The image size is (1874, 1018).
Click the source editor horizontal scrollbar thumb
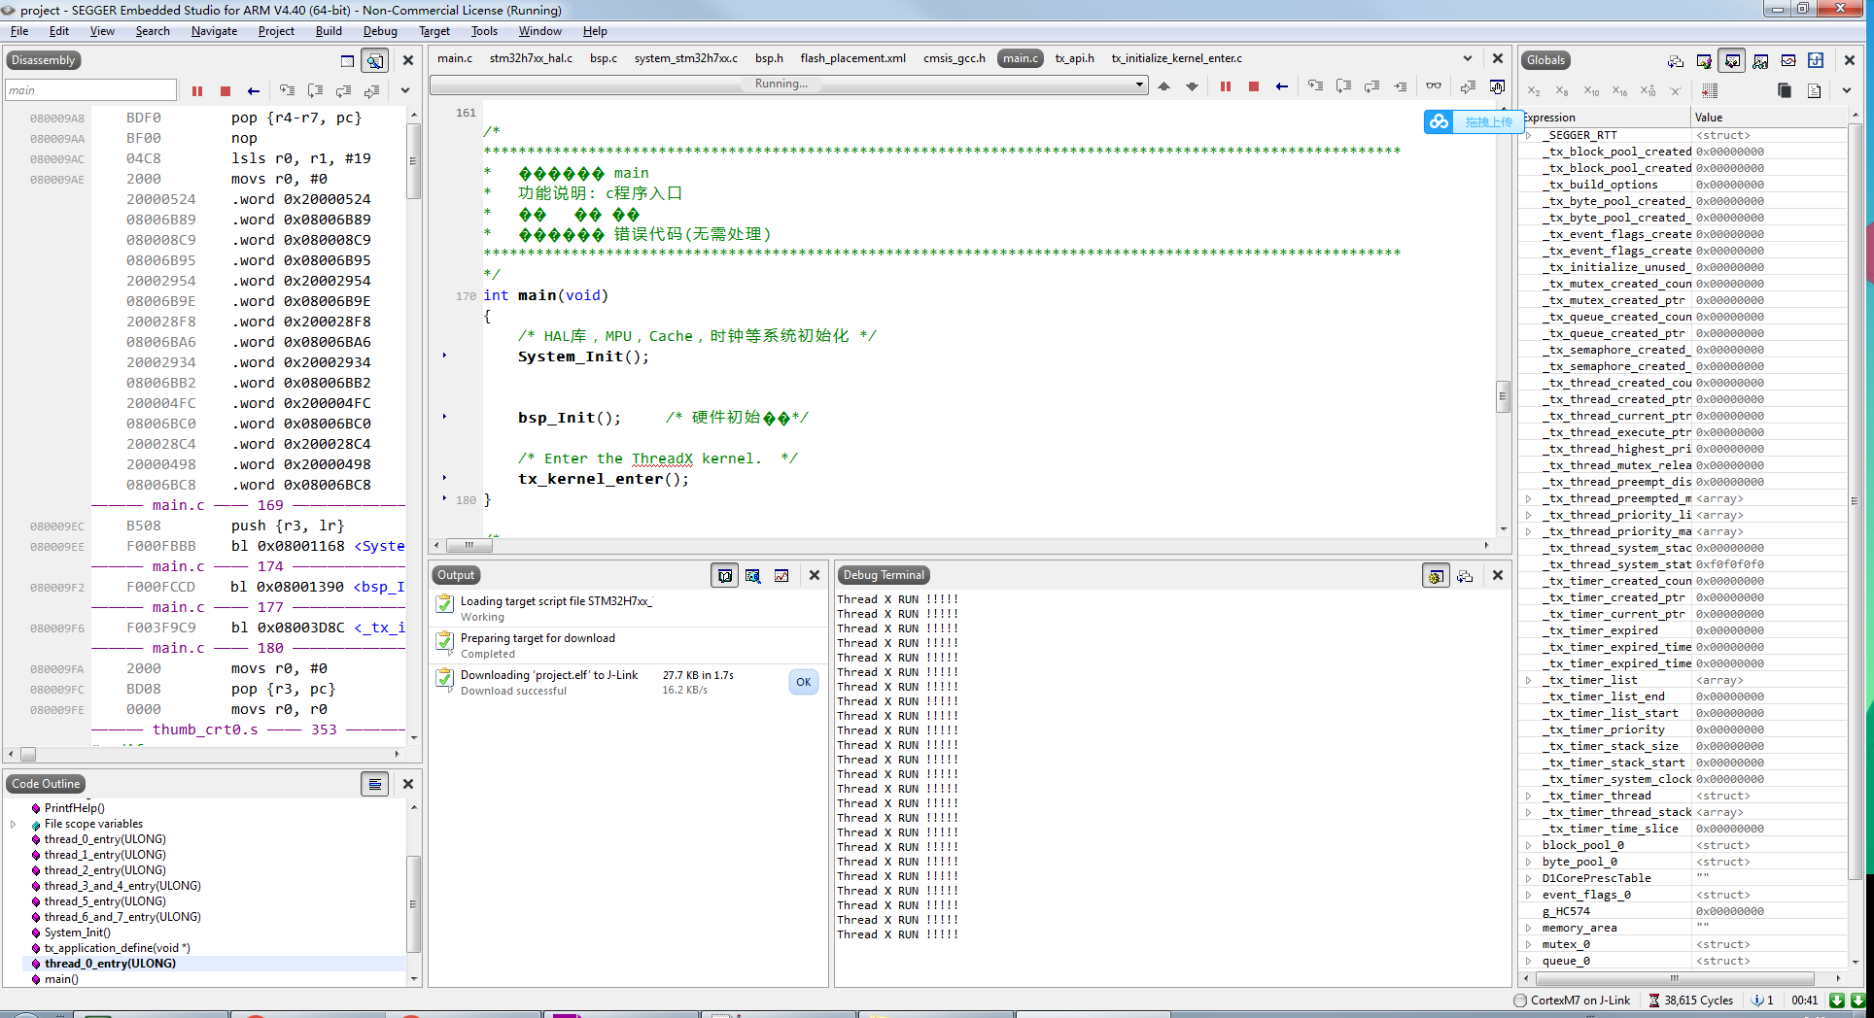pos(469,545)
